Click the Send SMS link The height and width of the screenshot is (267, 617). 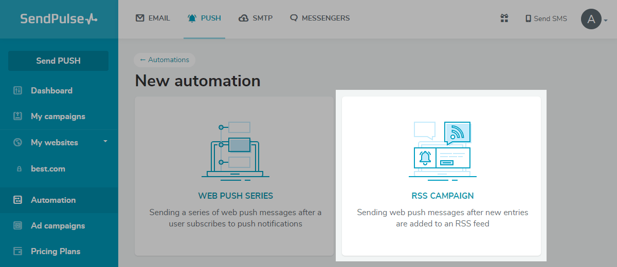click(550, 18)
